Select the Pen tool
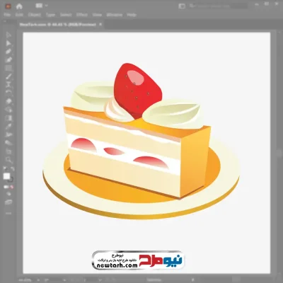This screenshot has height=283, width=283. 8,52
